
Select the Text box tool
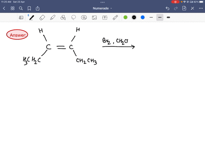(x=105, y=17)
